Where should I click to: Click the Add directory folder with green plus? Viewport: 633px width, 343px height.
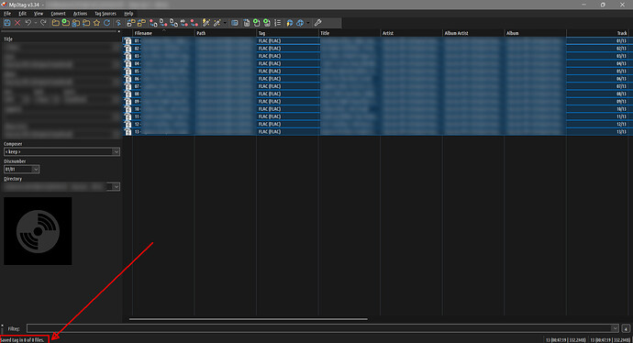(x=65, y=23)
